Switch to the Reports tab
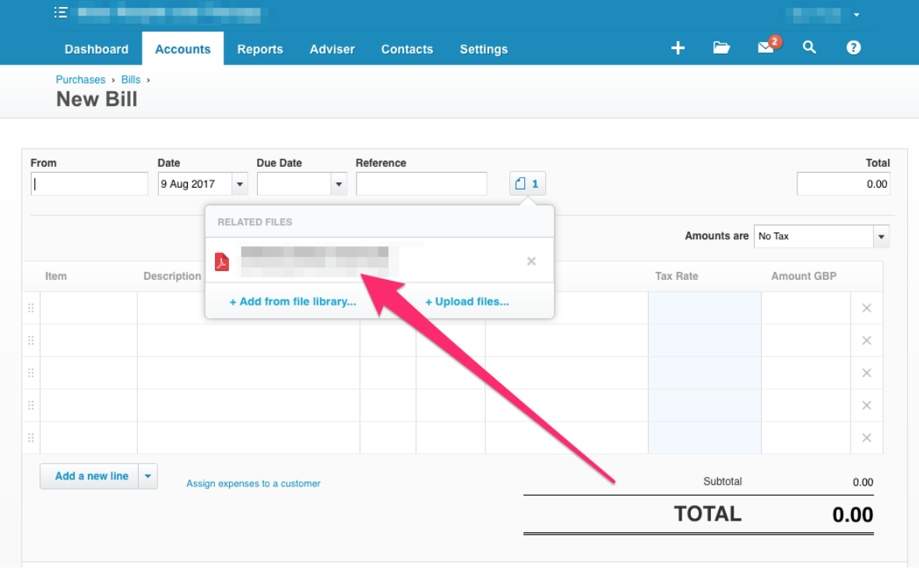Image resolution: width=919 pixels, height=569 pixels. click(x=260, y=48)
